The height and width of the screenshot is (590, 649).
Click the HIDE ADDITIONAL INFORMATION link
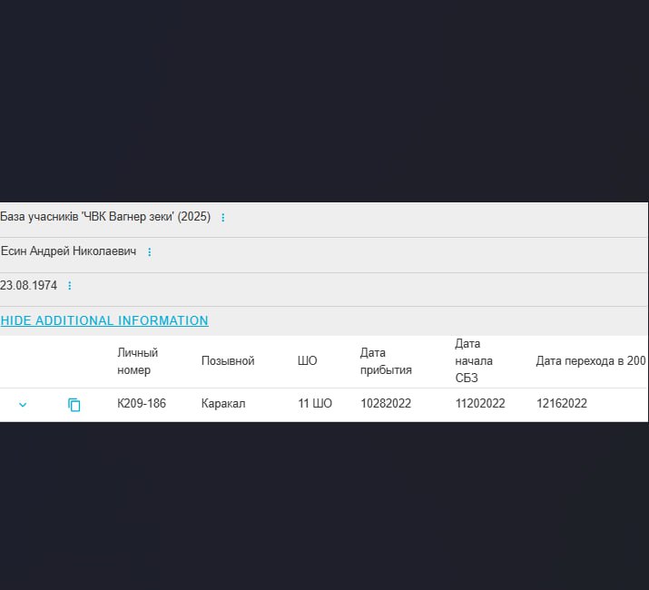tap(104, 320)
